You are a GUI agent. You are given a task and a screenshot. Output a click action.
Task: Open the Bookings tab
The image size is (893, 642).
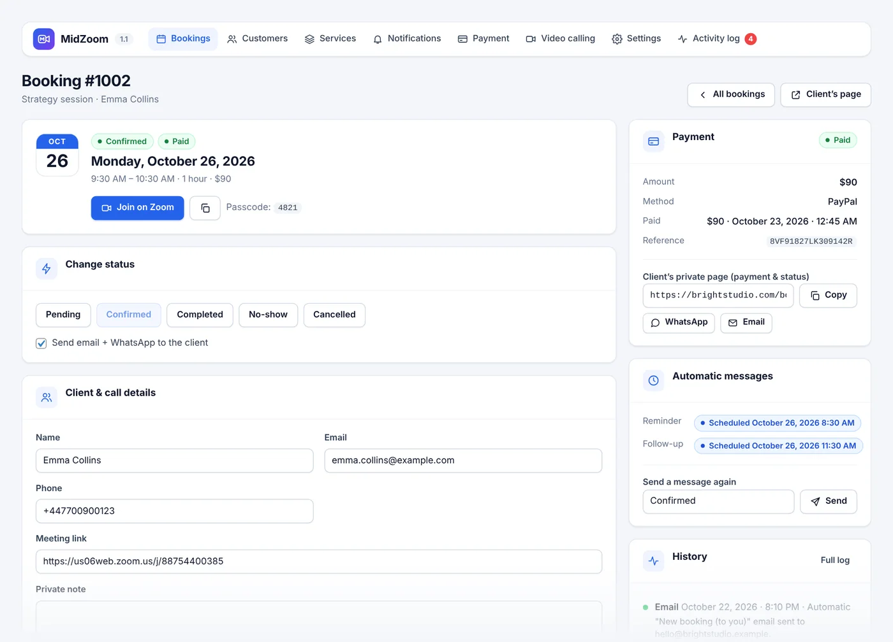(183, 39)
